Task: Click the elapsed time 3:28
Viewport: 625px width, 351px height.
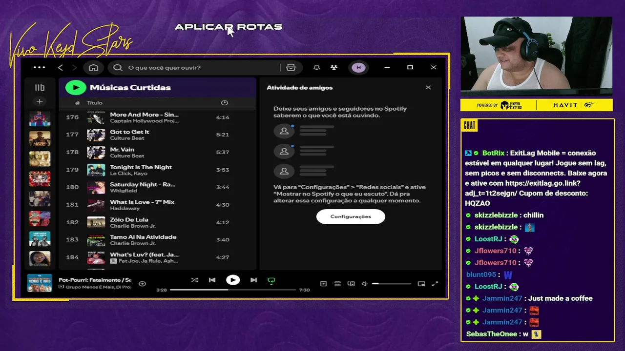Action: click(161, 290)
